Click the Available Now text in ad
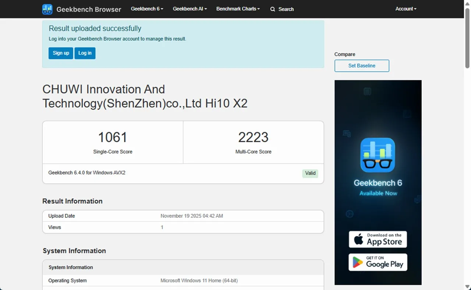The image size is (471, 290). (378, 193)
